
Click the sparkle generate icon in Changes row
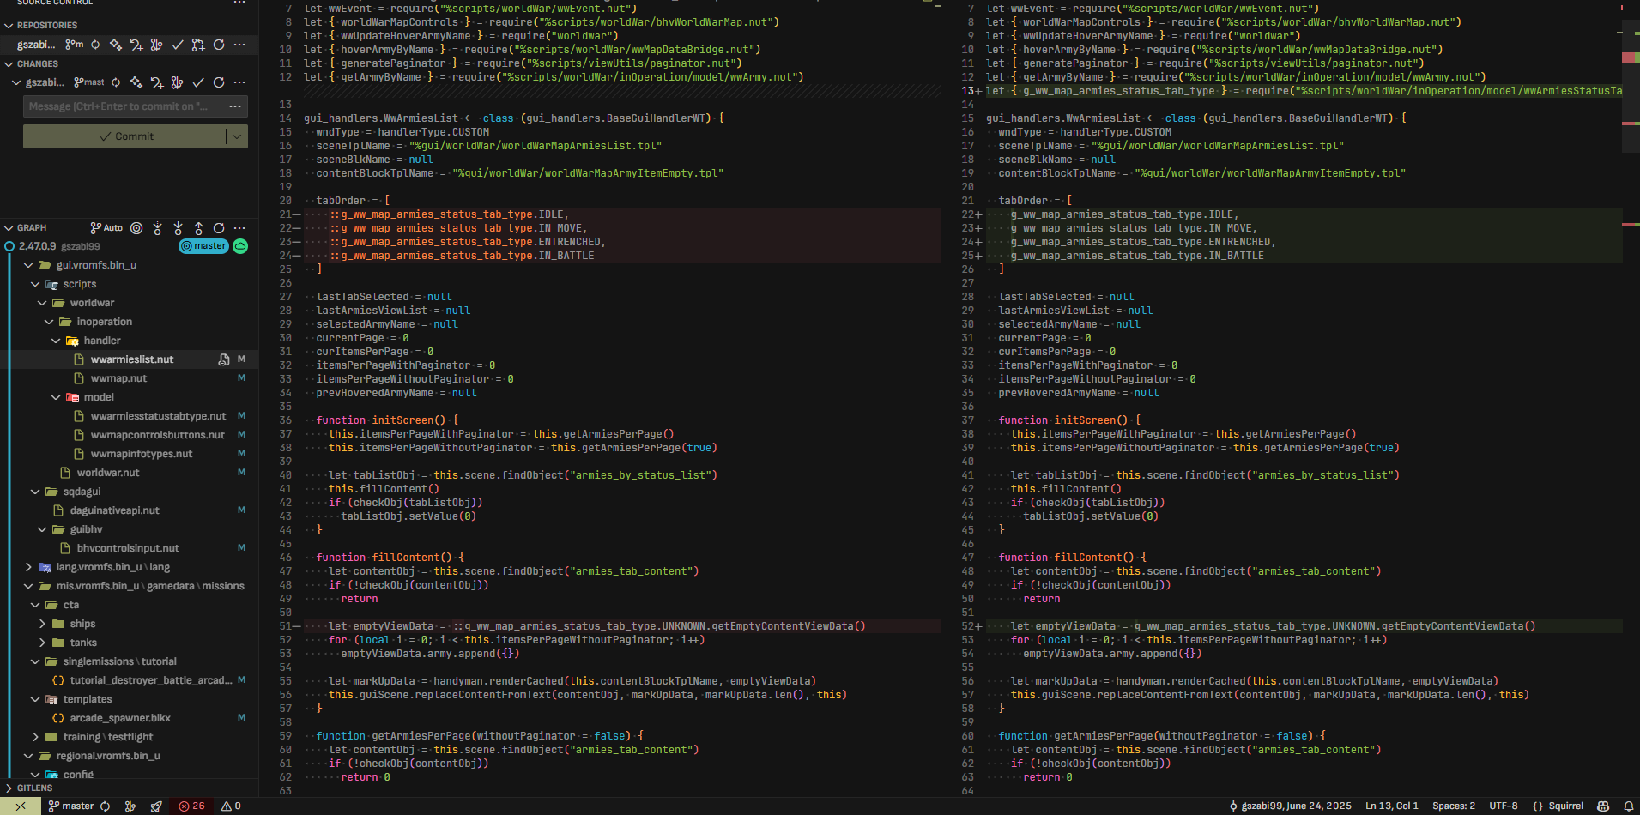(136, 82)
